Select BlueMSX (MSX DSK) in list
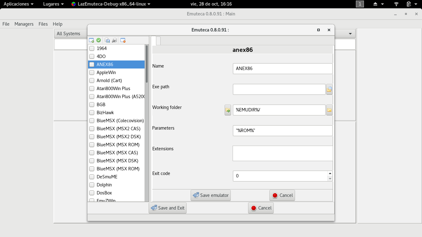 [x=116, y=161]
